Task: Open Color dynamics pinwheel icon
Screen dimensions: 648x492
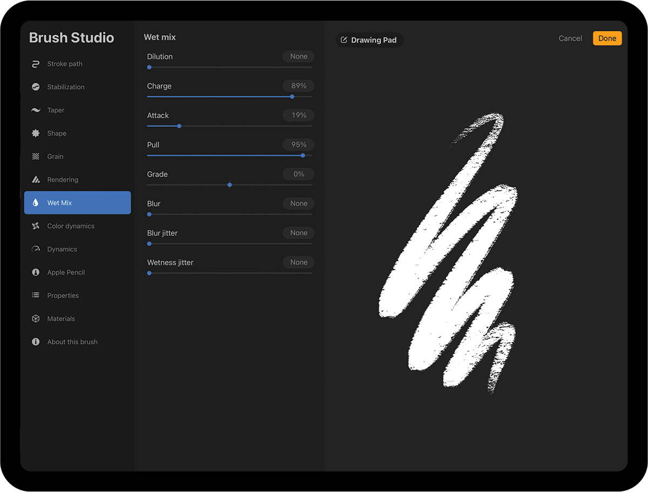Action: [x=36, y=226]
